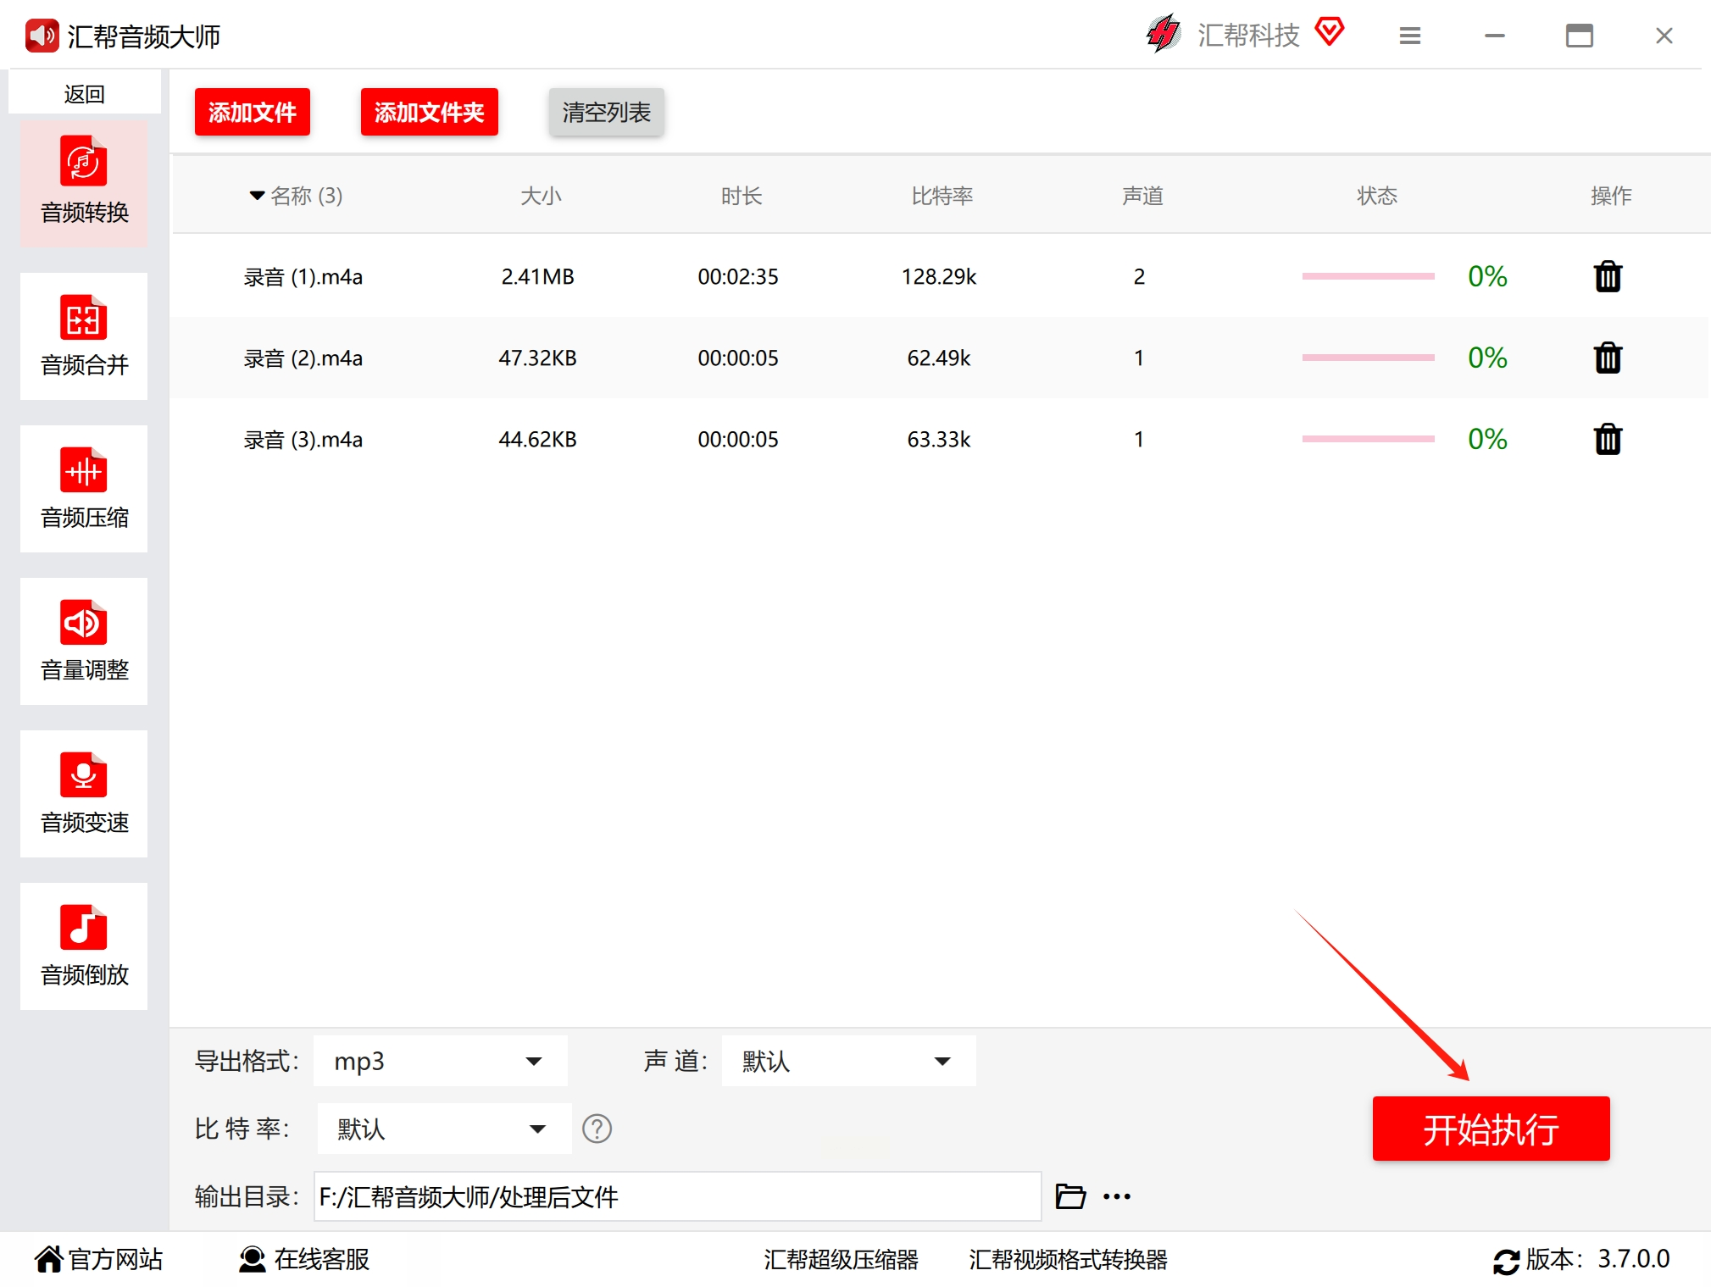
Task: Select the 音频压缩 compression tool
Action: 84,489
